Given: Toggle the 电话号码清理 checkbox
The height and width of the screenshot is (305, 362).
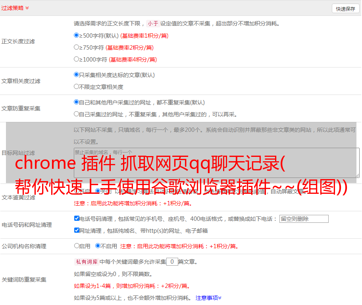Looking at the screenshot, I should pyautogui.click(x=77, y=218).
